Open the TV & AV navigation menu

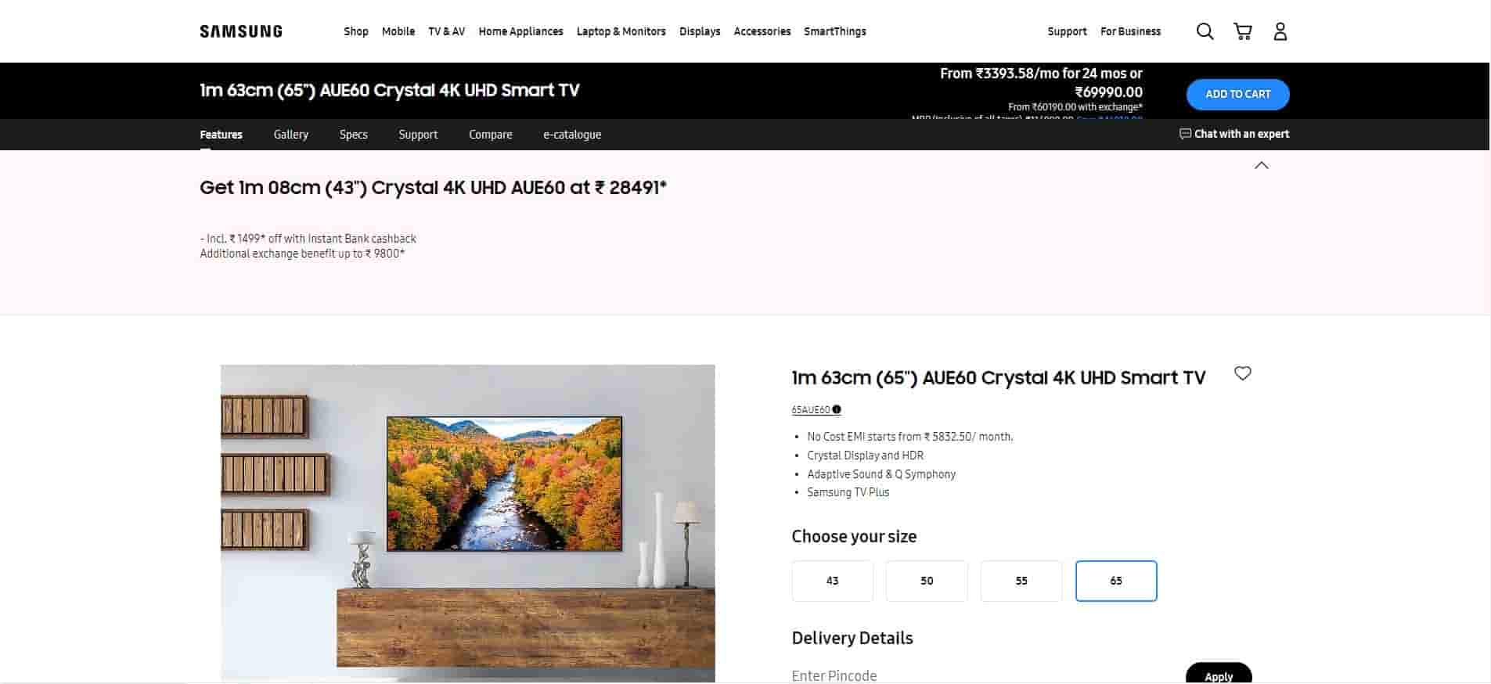(x=446, y=31)
